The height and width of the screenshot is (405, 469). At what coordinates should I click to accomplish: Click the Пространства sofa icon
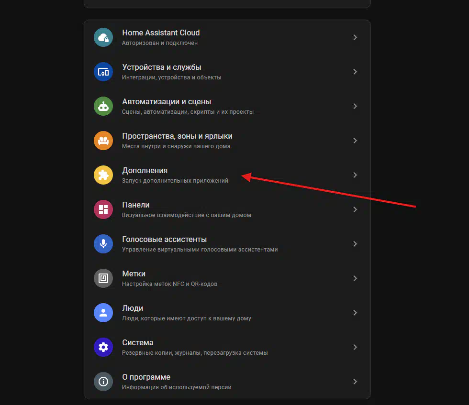103,141
